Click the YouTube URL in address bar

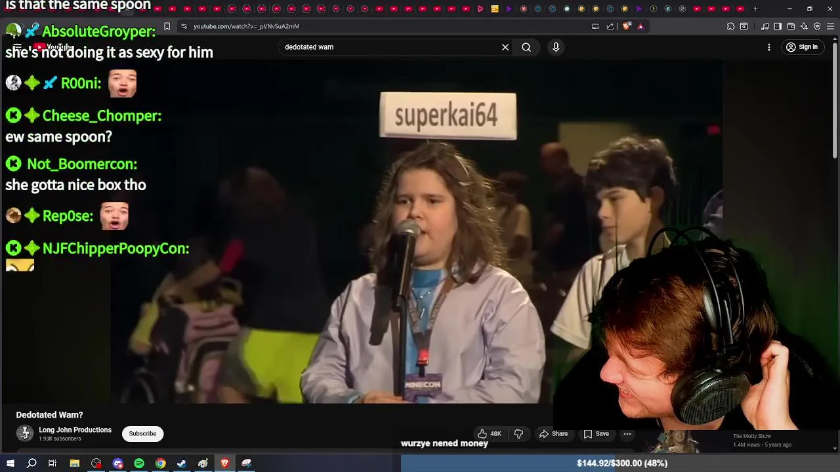(246, 26)
